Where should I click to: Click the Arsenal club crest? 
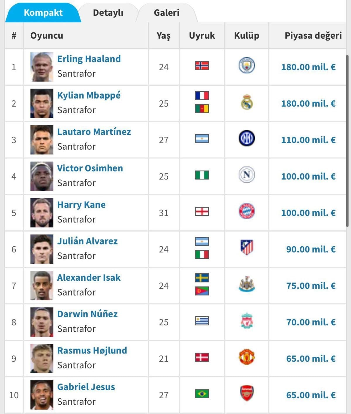coord(247,394)
